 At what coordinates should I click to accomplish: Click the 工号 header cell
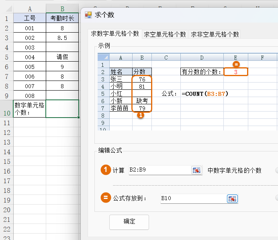click(30, 19)
